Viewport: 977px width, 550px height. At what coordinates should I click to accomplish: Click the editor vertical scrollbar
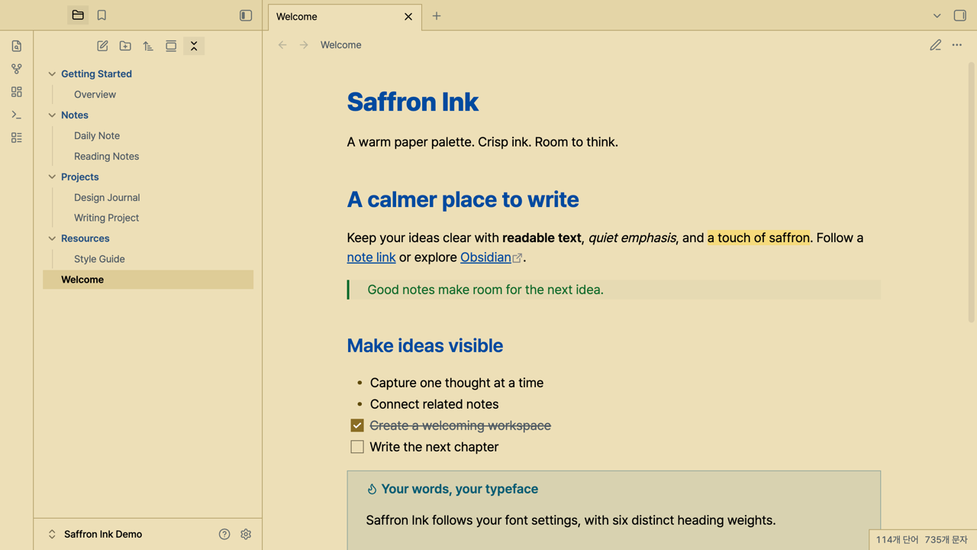(972, 192)
